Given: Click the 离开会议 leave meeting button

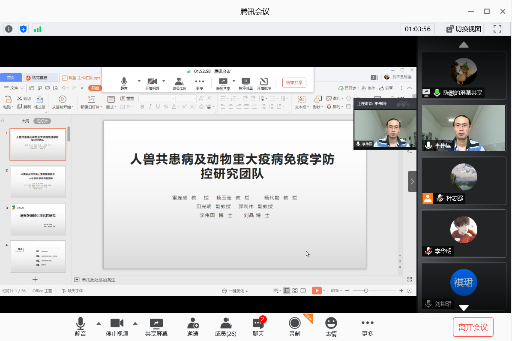Looking at the screenshot, I should (x=473, y=327).
